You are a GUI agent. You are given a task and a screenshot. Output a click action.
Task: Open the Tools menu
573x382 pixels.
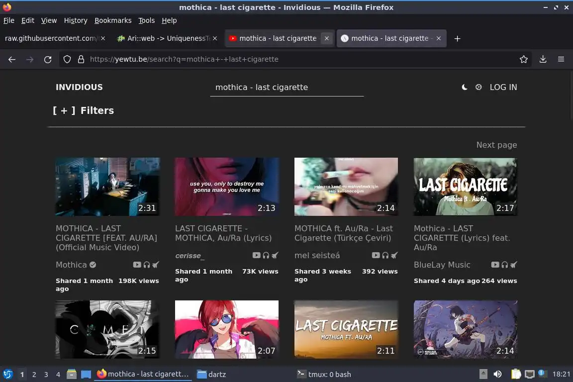coord(147,20)
